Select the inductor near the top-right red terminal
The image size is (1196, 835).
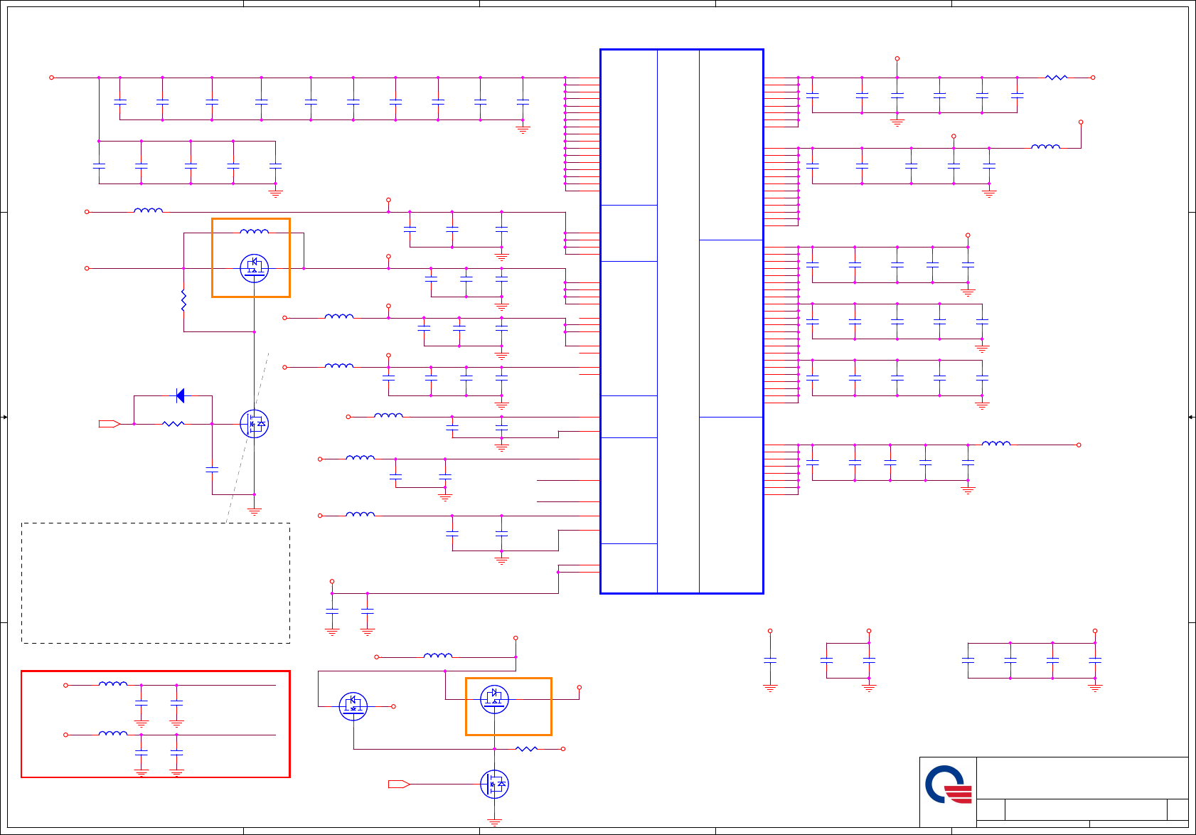pyautogui.click(x=1045, y=147)
